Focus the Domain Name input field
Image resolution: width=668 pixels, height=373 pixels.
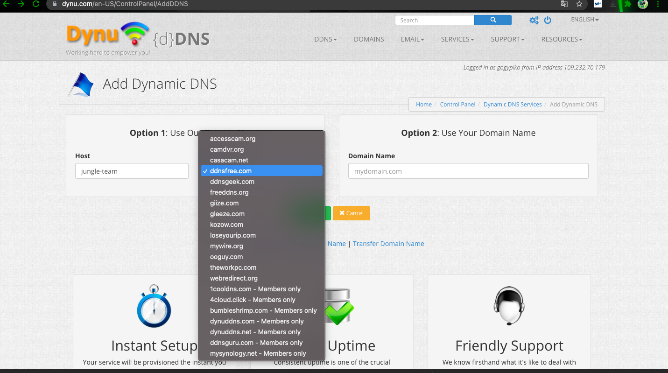coord(468,171)
